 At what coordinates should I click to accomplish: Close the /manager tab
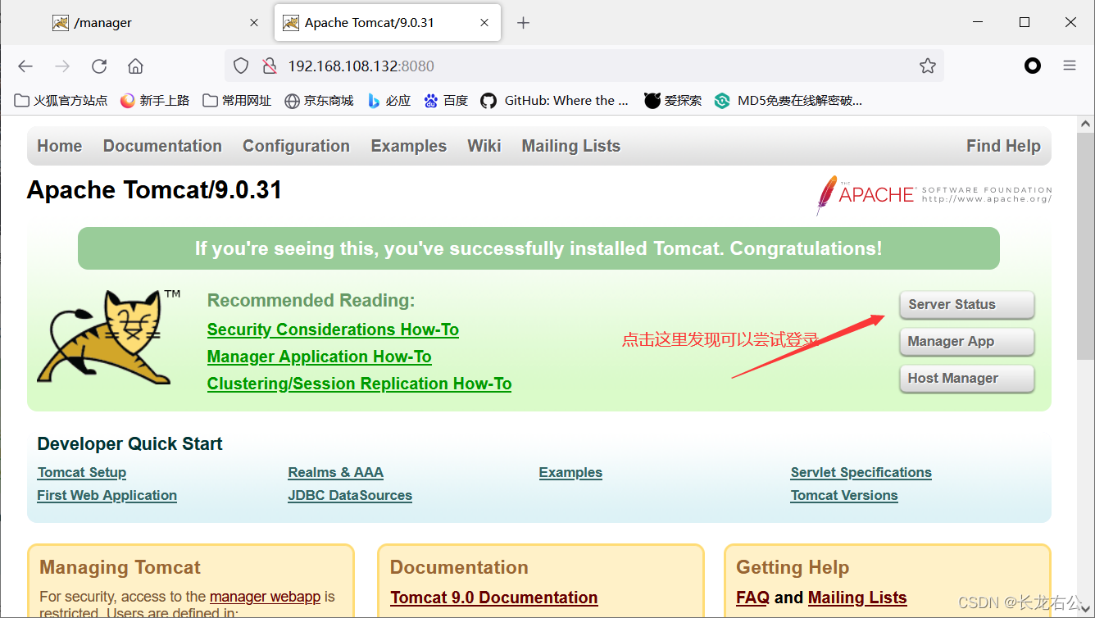pos(254,23)
